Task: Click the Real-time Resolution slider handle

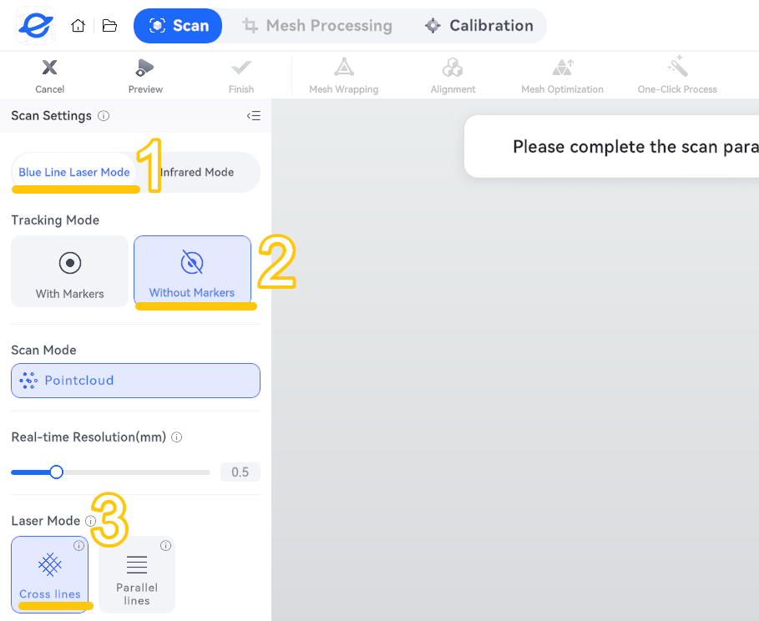Action: [56, 472]
